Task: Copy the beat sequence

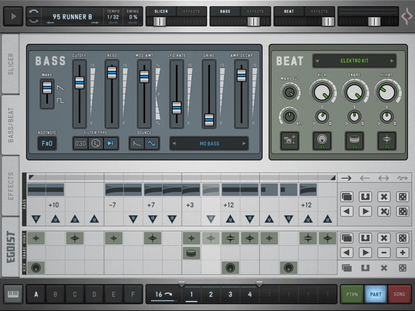Action: 347,238
